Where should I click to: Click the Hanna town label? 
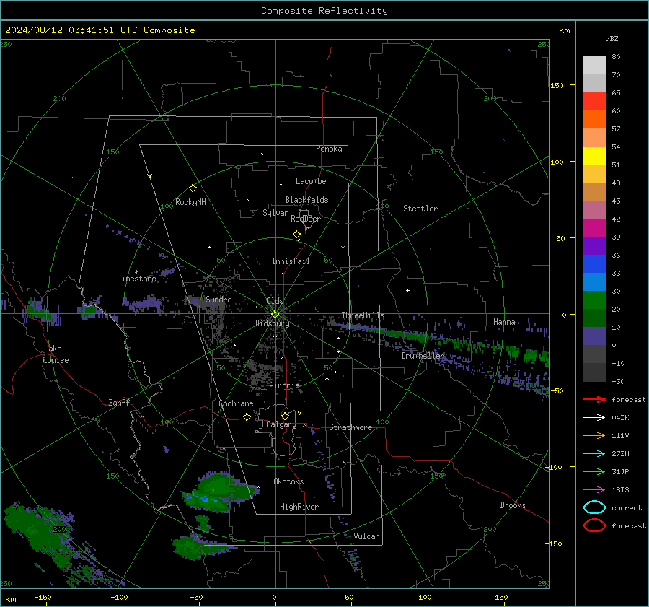pos(504,322)
